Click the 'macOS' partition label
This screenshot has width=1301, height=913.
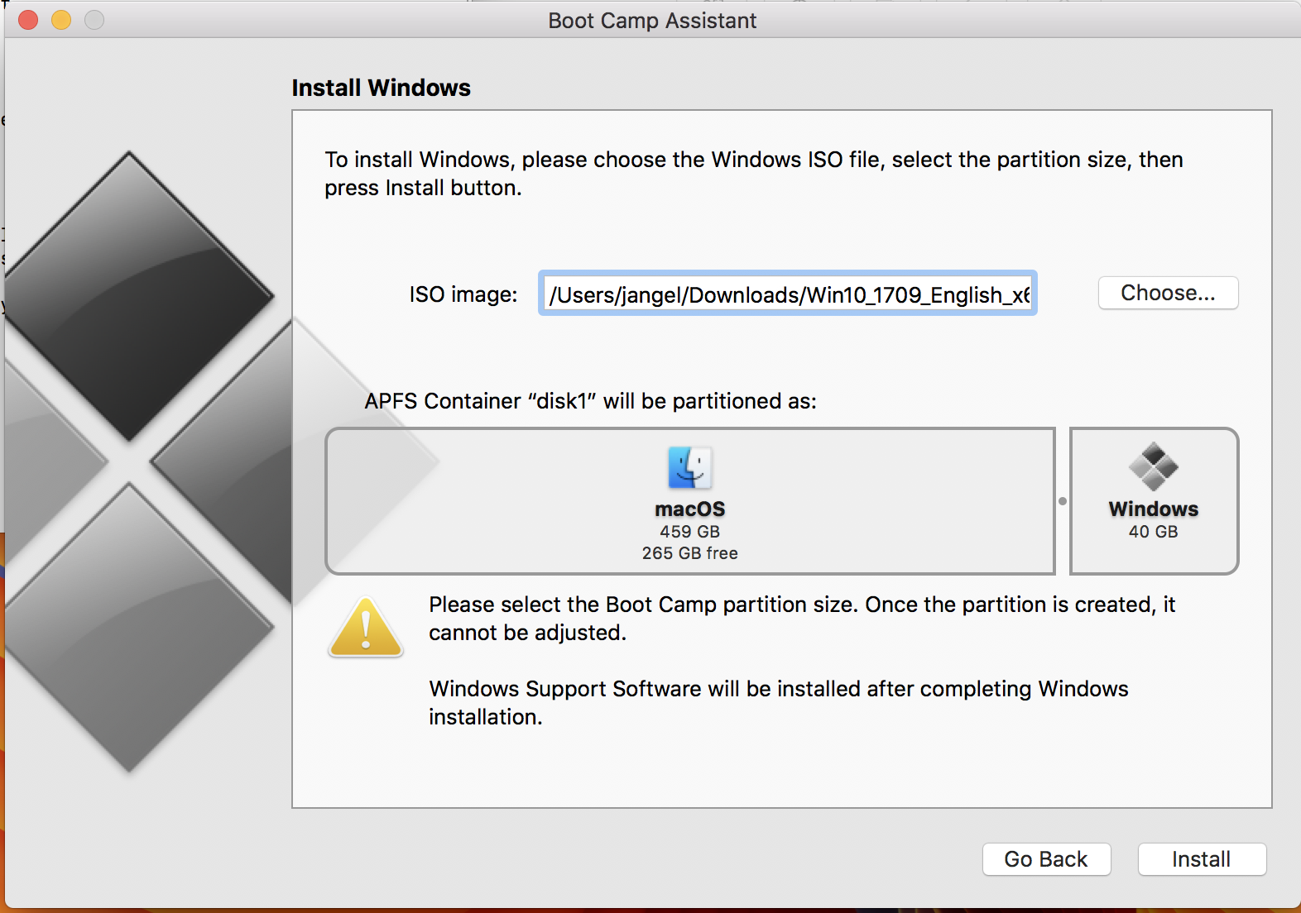pyautogui.click(x=689, y=509)
